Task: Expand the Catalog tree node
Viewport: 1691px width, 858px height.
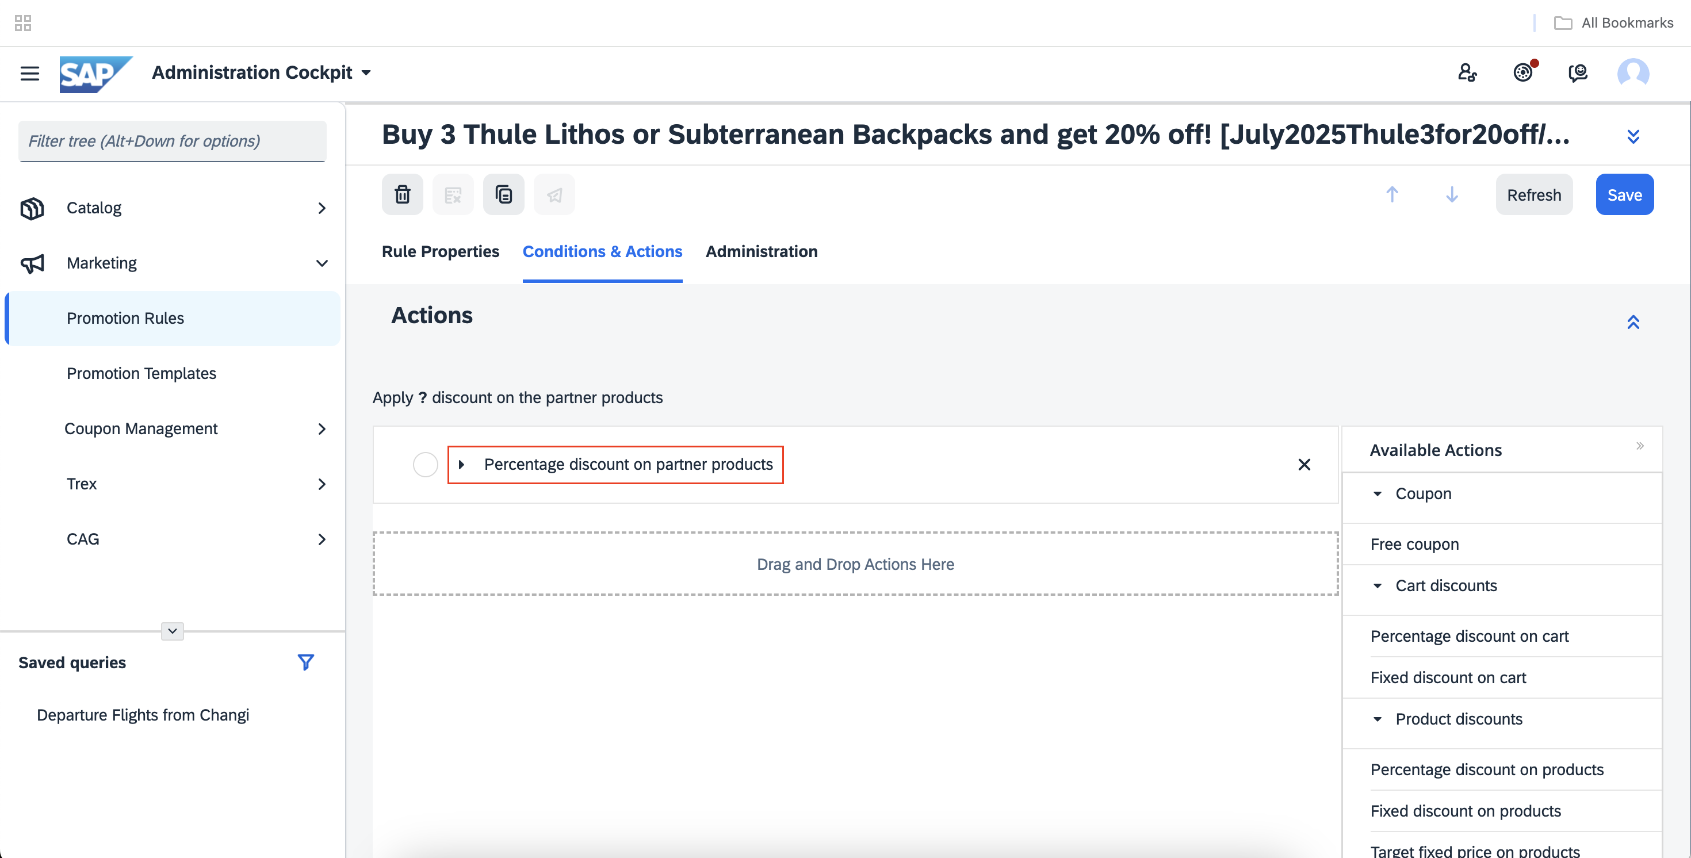Action: tap(322, 208)
